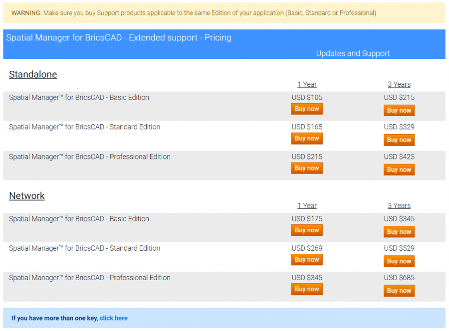Follow the click here link for multiple keys
The width and height of the screenshot is (449, 331).
tap(113, 318)
